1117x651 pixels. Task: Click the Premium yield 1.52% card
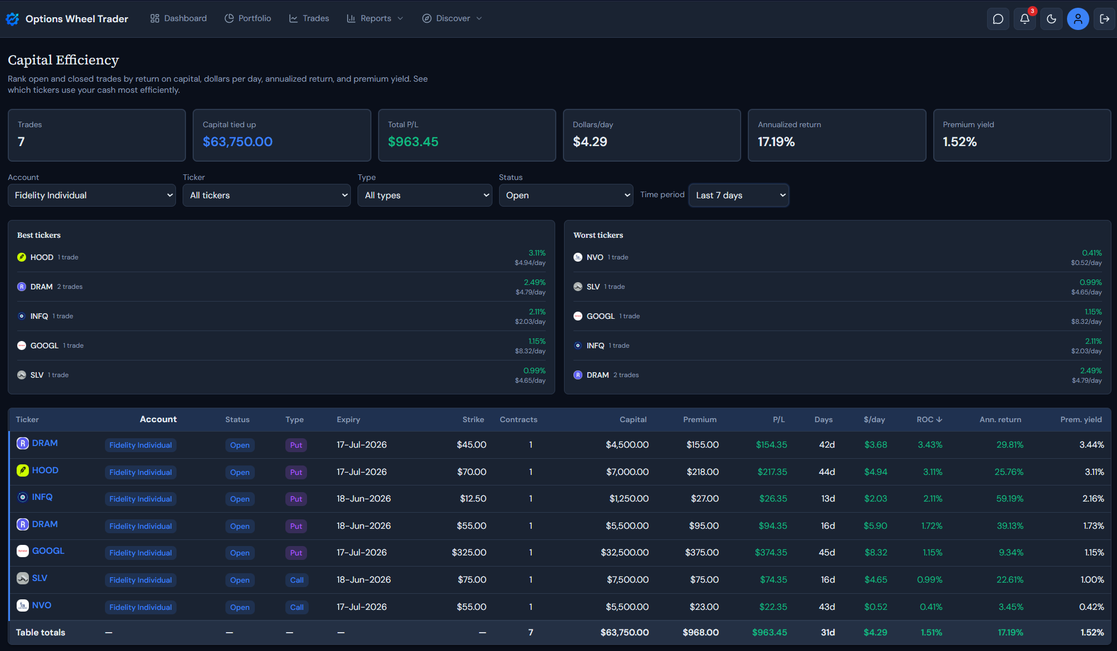click(1022, 135)
